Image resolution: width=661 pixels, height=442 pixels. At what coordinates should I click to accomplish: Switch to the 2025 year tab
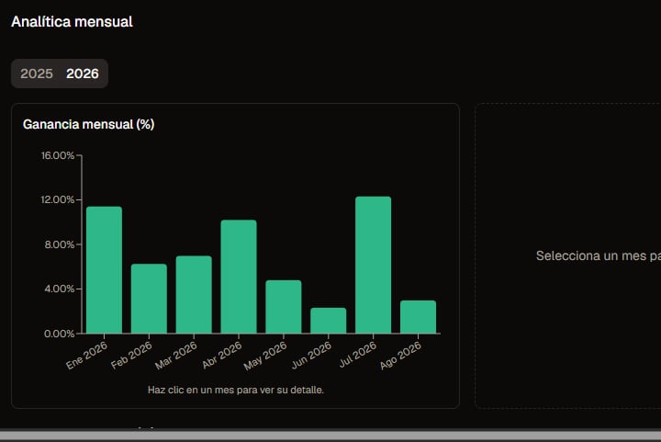tap(37, 74)
